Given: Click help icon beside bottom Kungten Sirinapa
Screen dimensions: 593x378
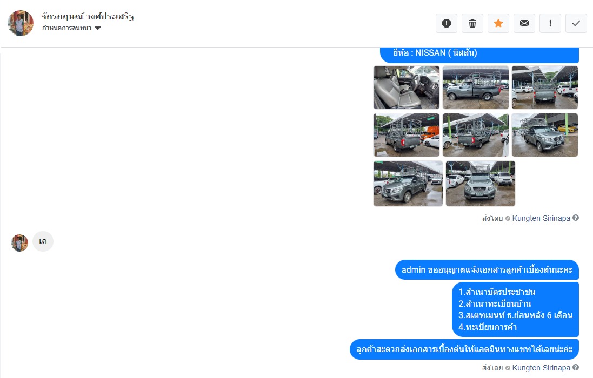Looking at the screenshot, I should 576,367.
